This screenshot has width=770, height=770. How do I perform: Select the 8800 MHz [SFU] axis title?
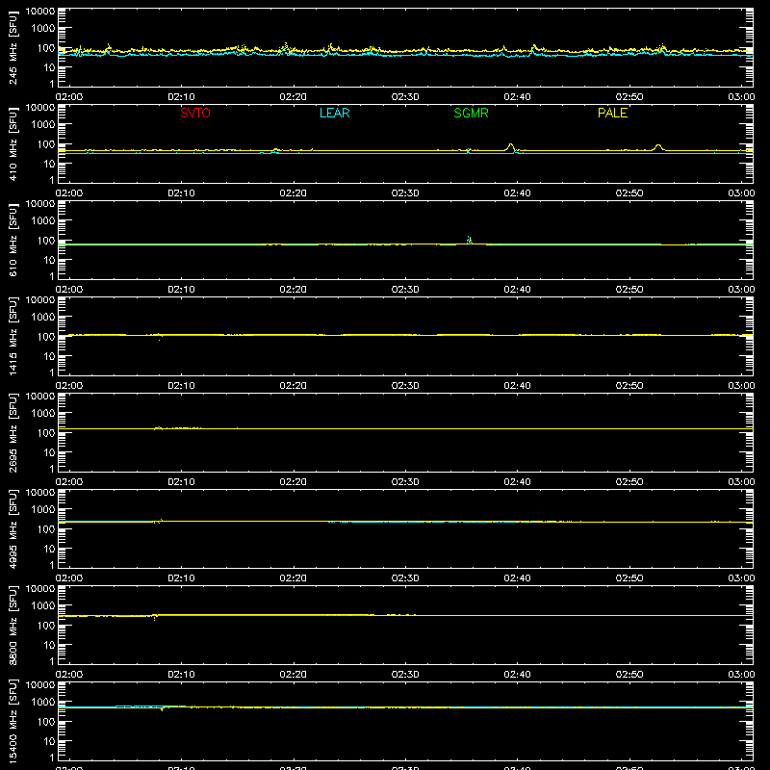pos(13,626)
